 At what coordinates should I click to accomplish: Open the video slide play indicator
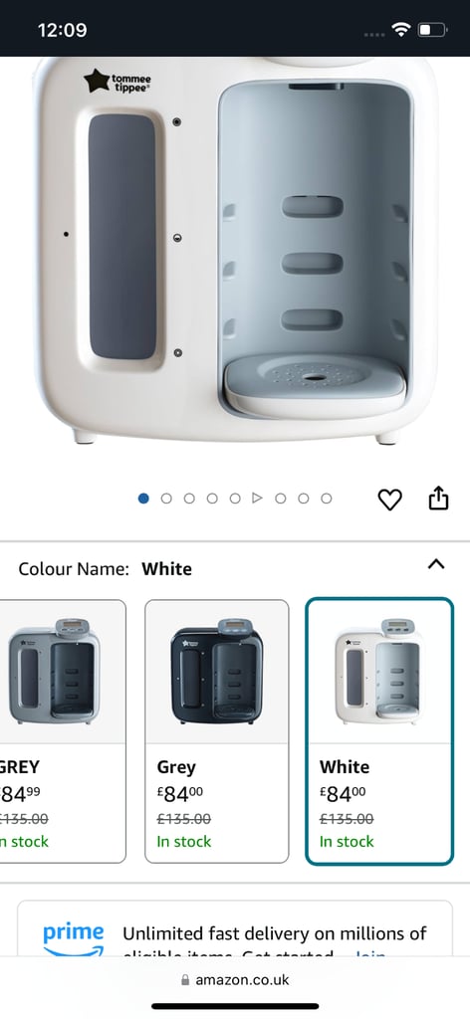(258, 499)
